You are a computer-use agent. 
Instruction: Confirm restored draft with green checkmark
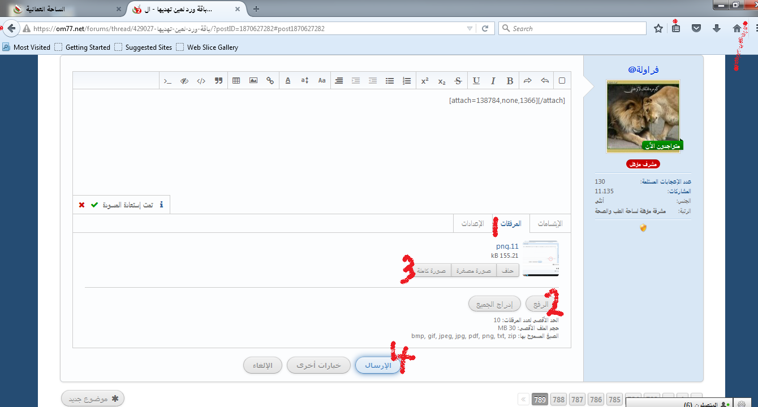pos(94,205)
